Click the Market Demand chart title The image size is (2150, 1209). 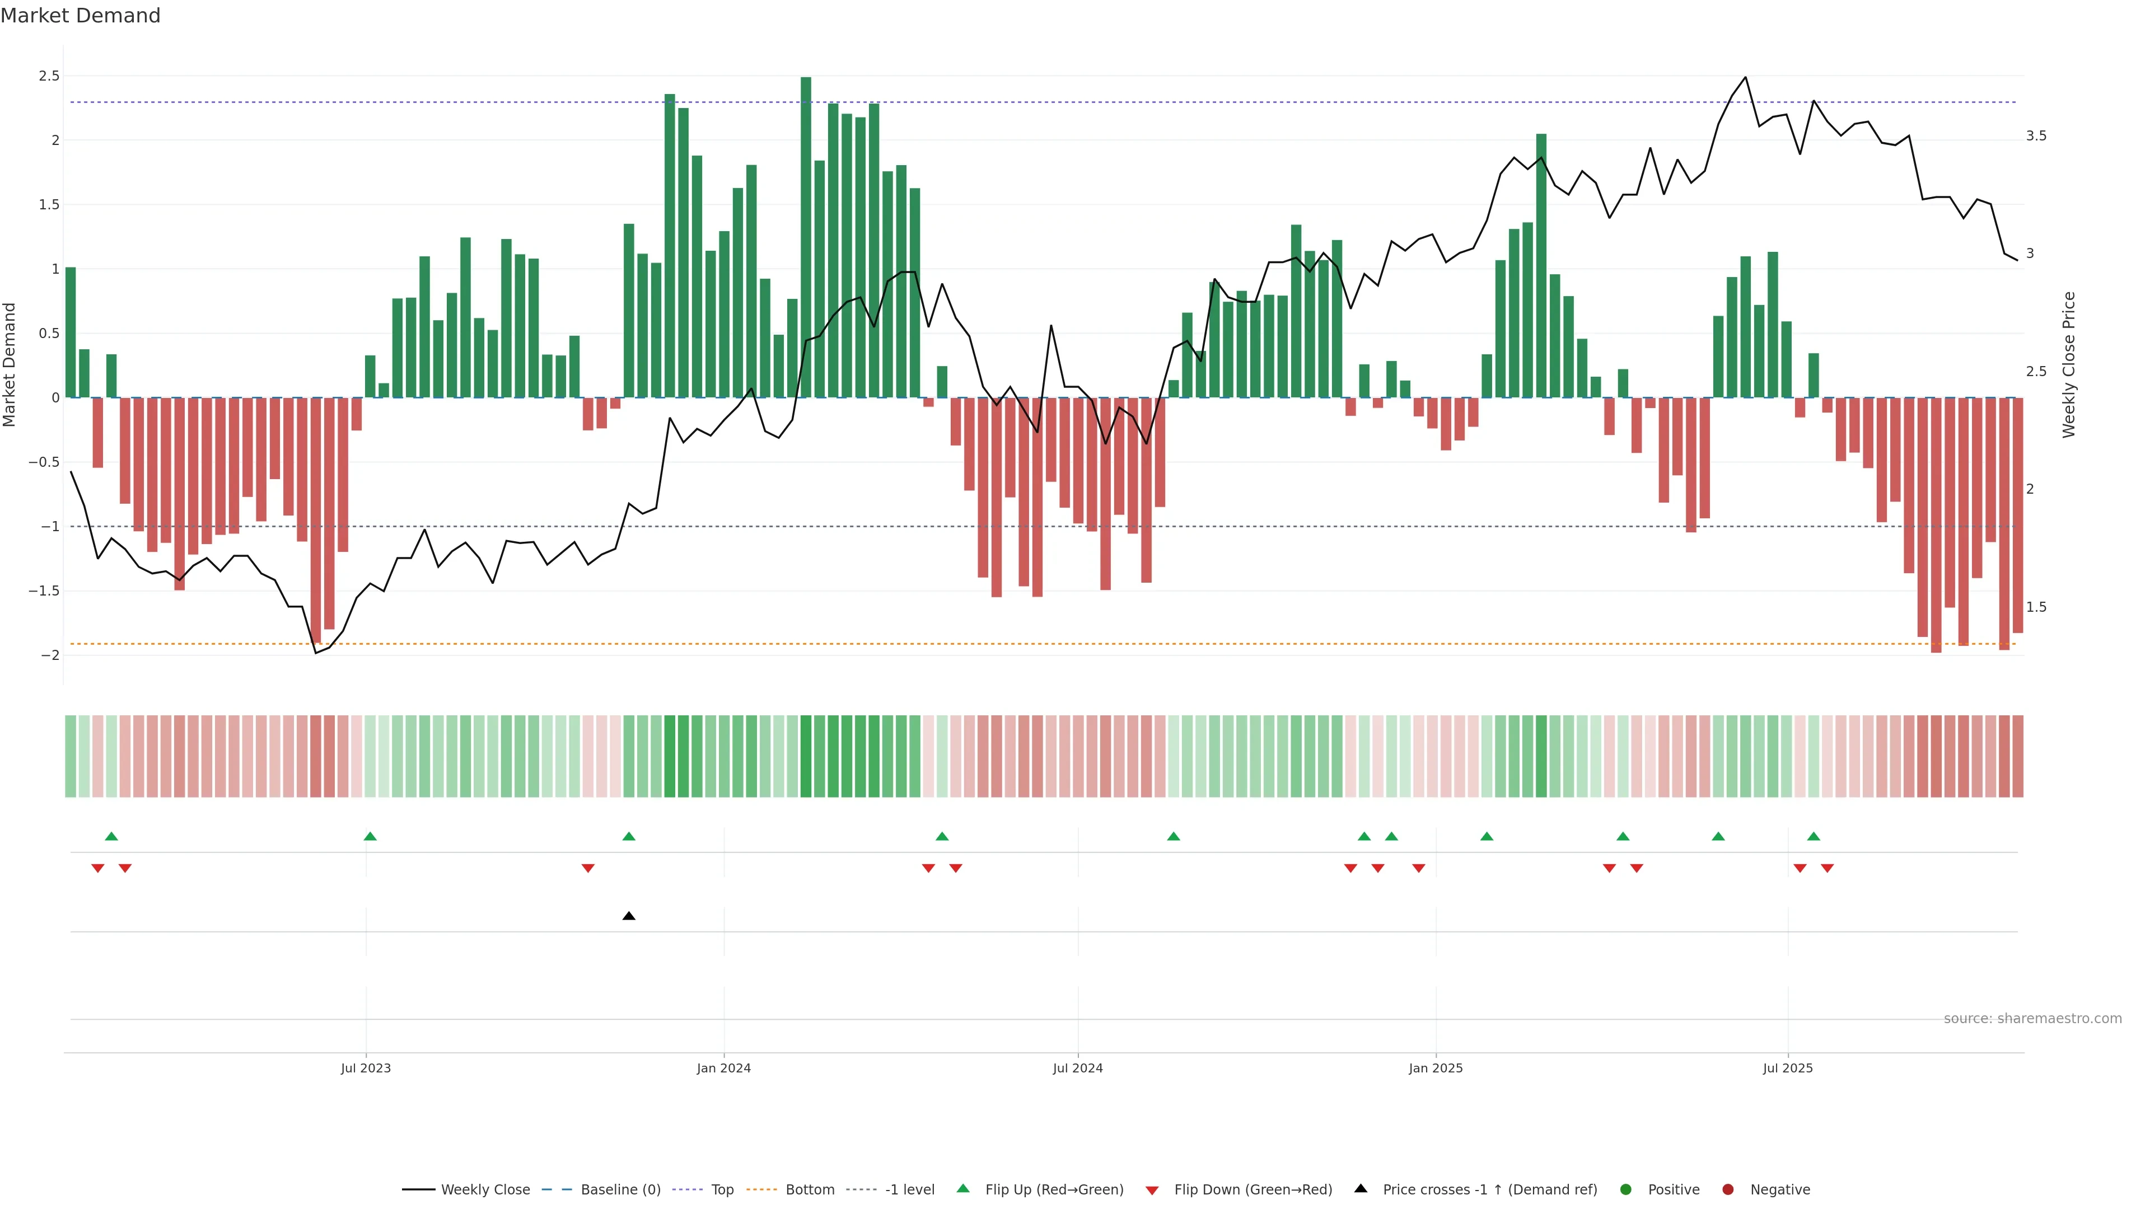click(80, 16)
